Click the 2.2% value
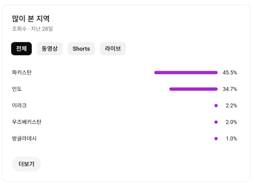254x186 pixels. [231, 105]
